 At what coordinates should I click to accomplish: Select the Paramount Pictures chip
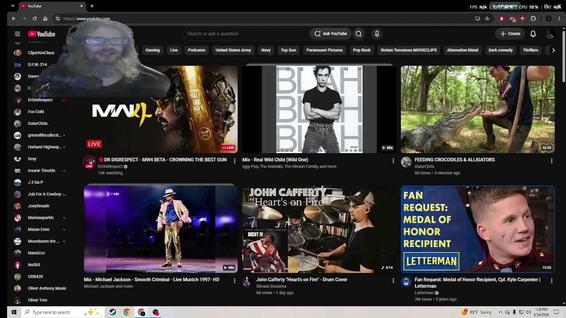(x=325, y=50)
